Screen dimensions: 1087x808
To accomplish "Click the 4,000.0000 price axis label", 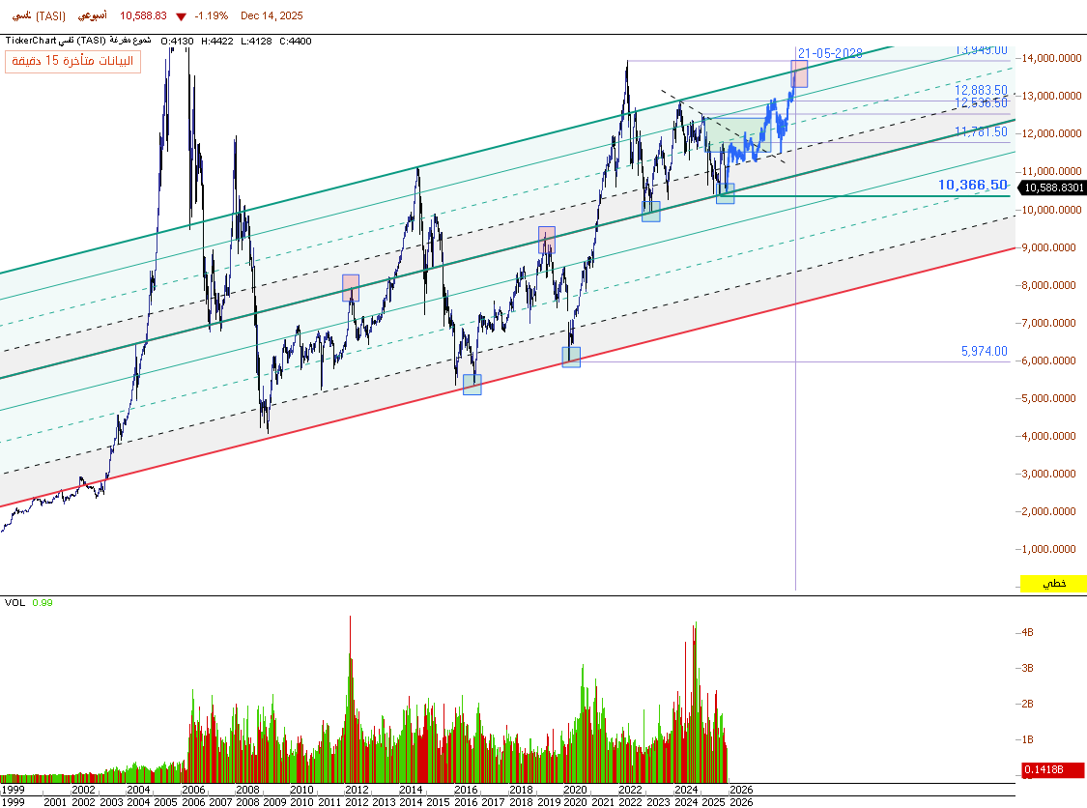I will click(1051, 436).
